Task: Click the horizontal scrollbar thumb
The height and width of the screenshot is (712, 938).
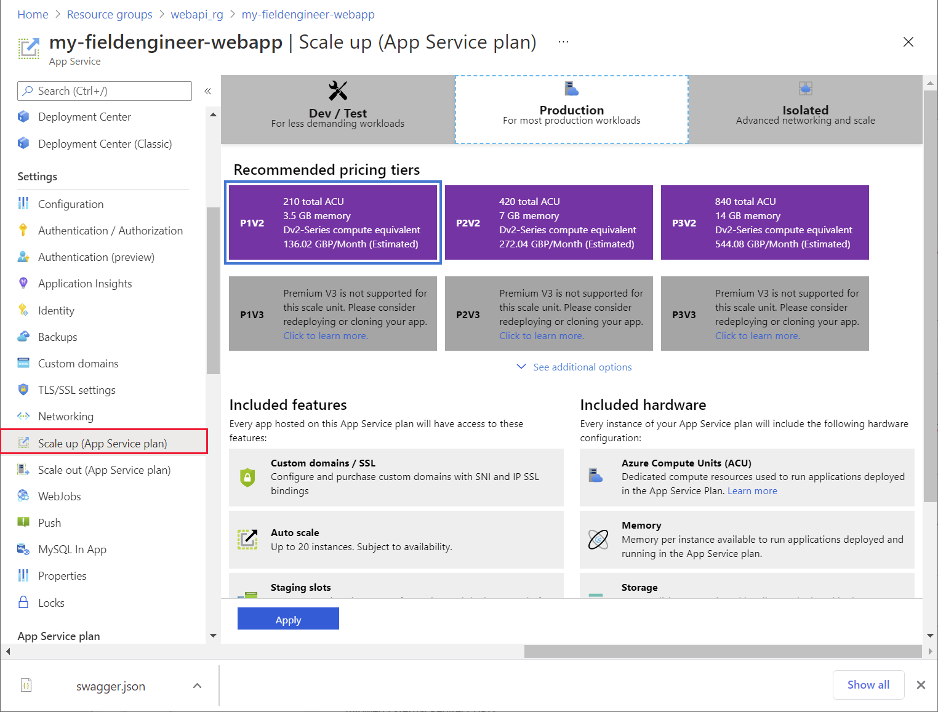Action: (x=723, y=651)
